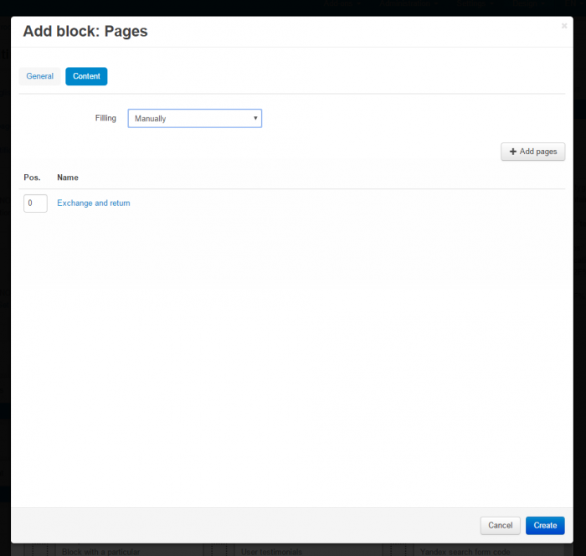Switch to the General tab
Screen dimensions: 586x556
[x=39, y=76]
